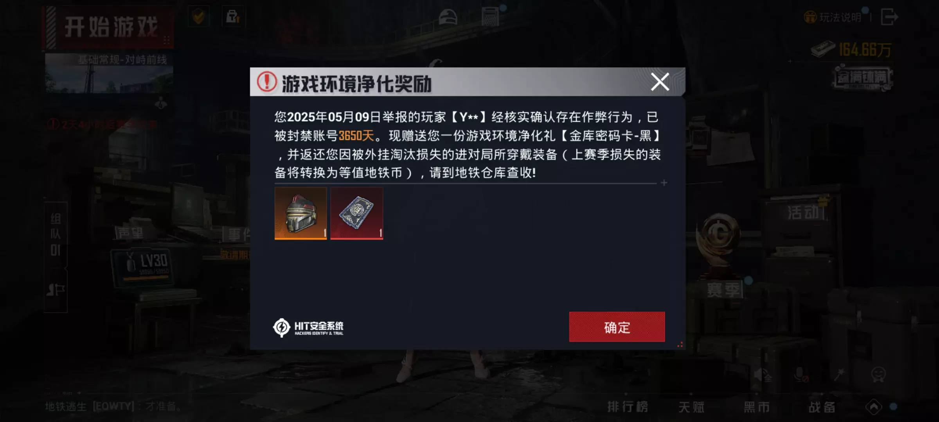
Task: Toggle the speaker volume icon at bottom right
Action: pos(763,375)
